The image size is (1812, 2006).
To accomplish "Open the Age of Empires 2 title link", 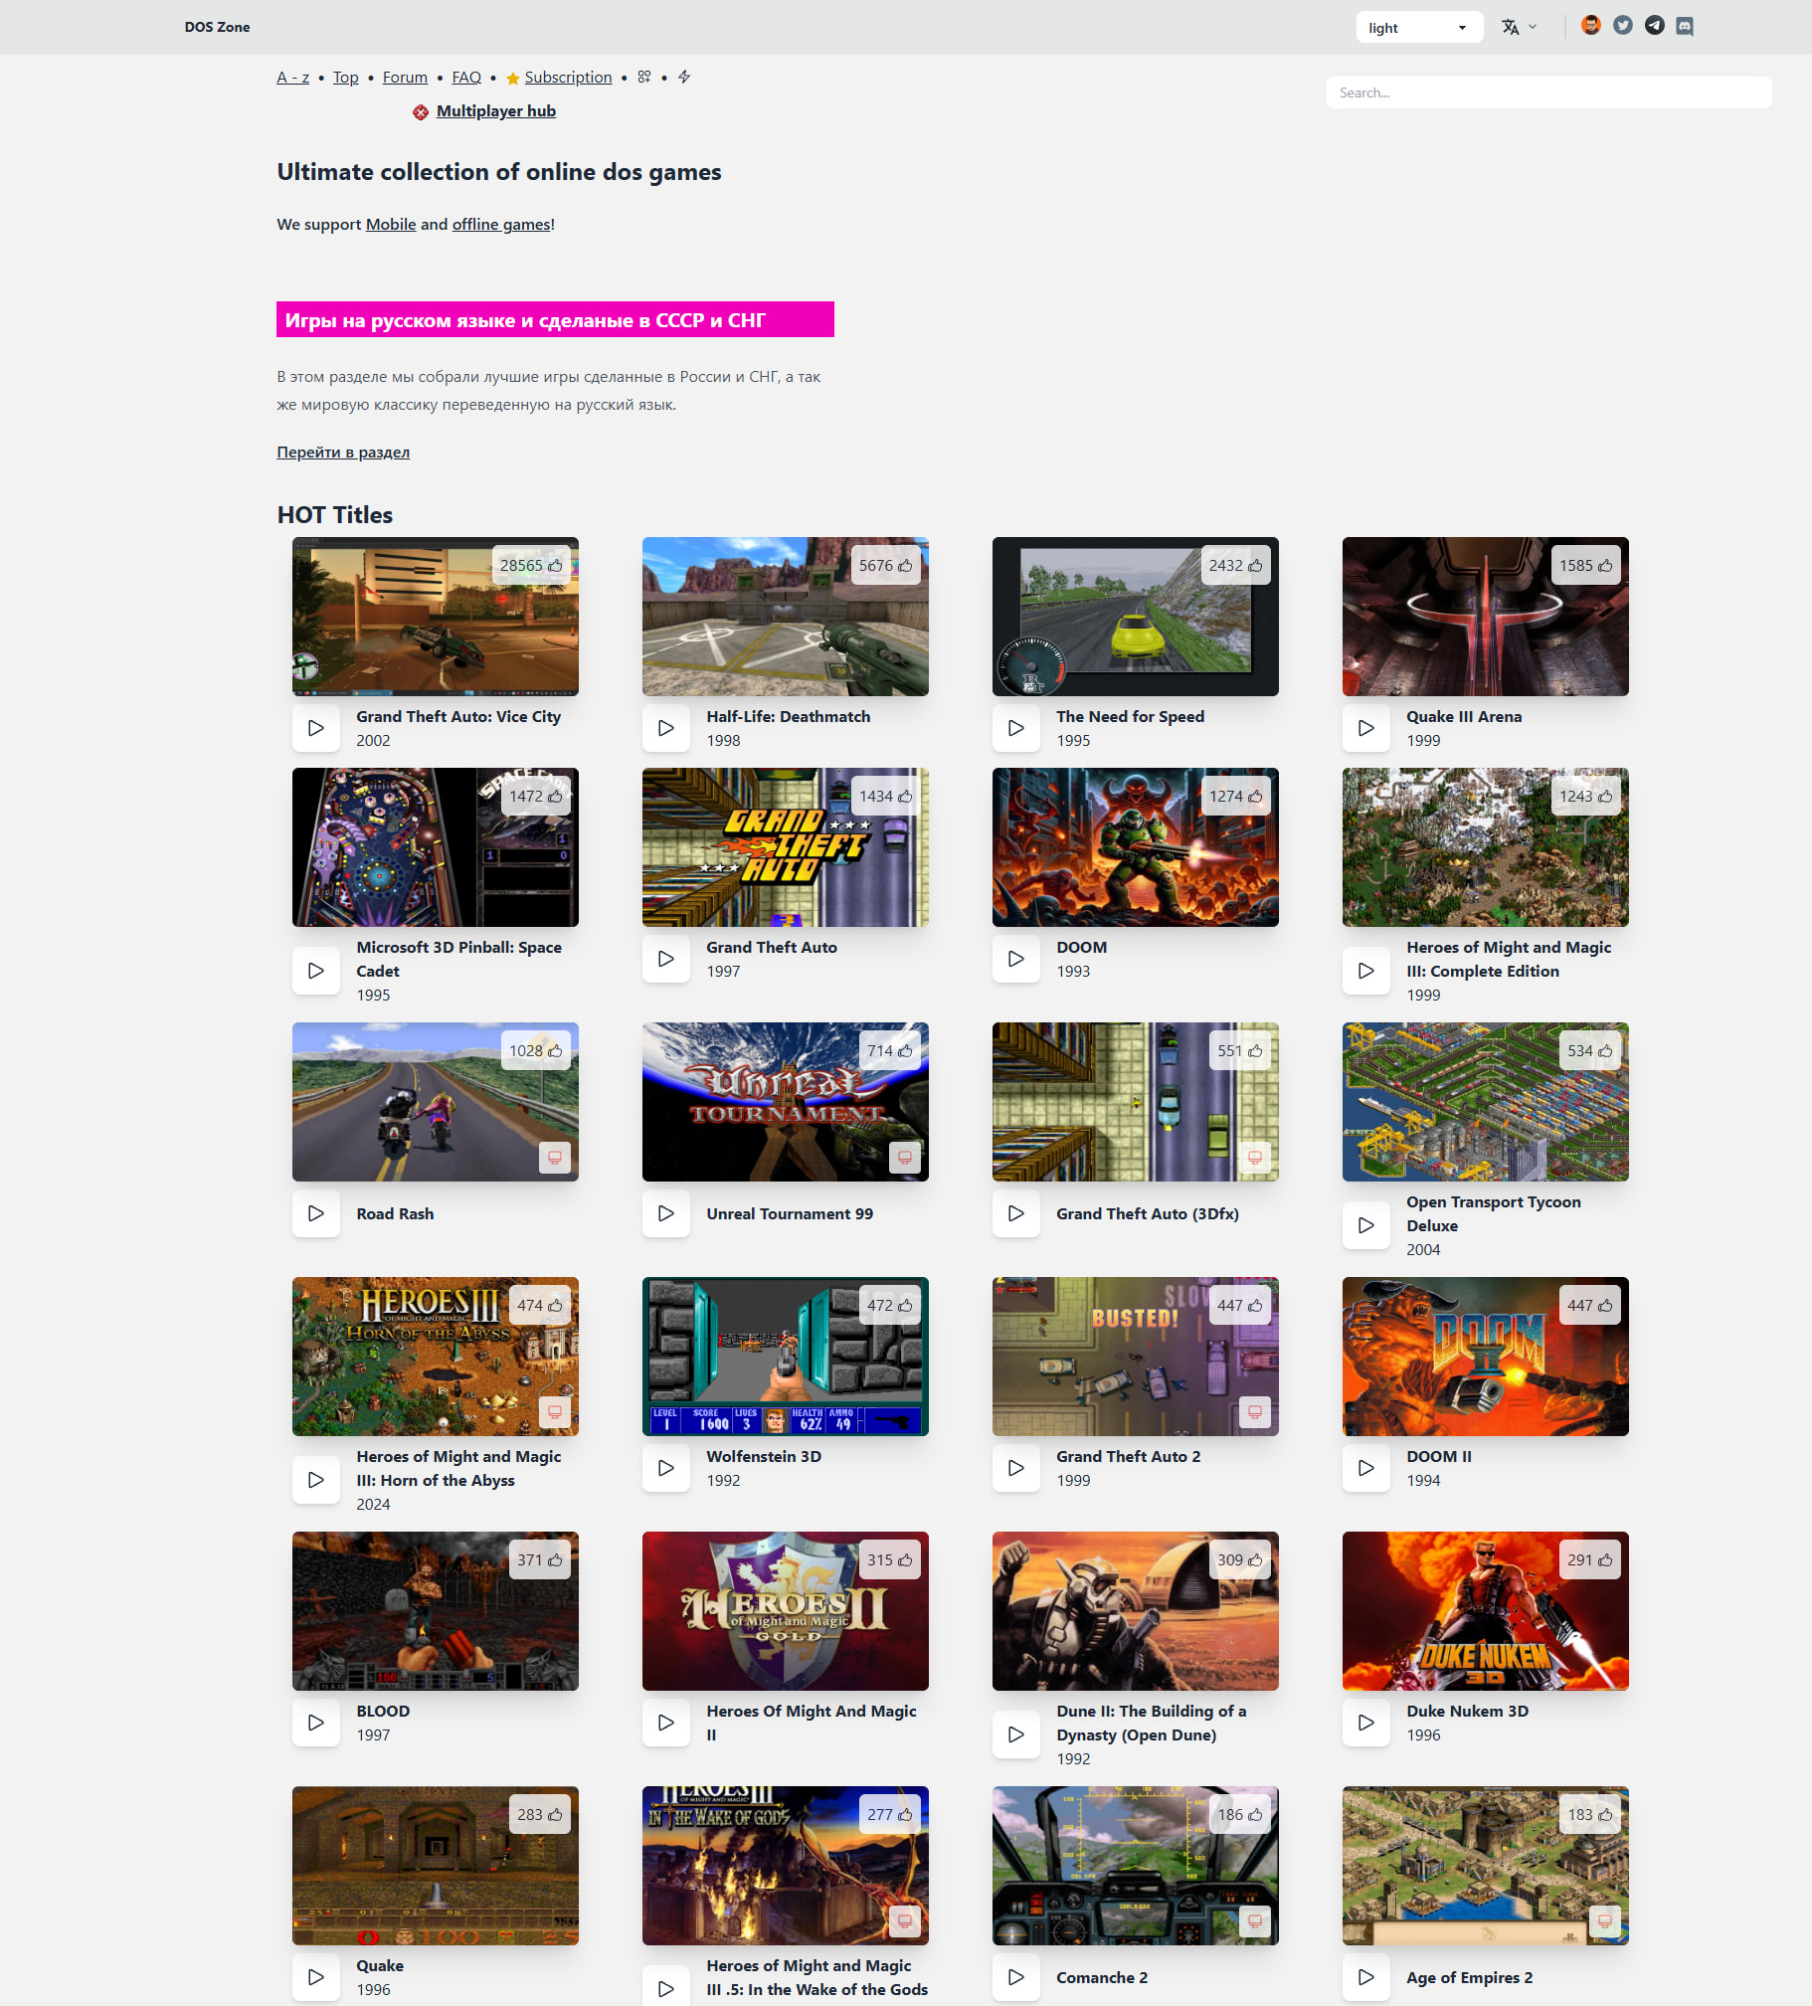I will click(x=1470, y=1978).
